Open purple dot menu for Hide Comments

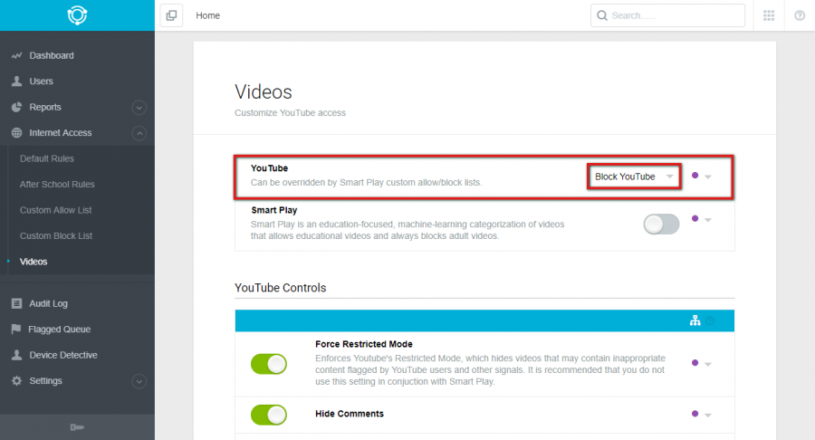pyautogui.click(x=701, y=415)
